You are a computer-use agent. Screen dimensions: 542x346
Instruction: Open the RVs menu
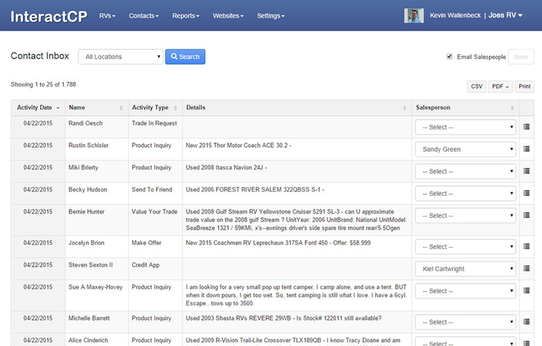[107, 16]
